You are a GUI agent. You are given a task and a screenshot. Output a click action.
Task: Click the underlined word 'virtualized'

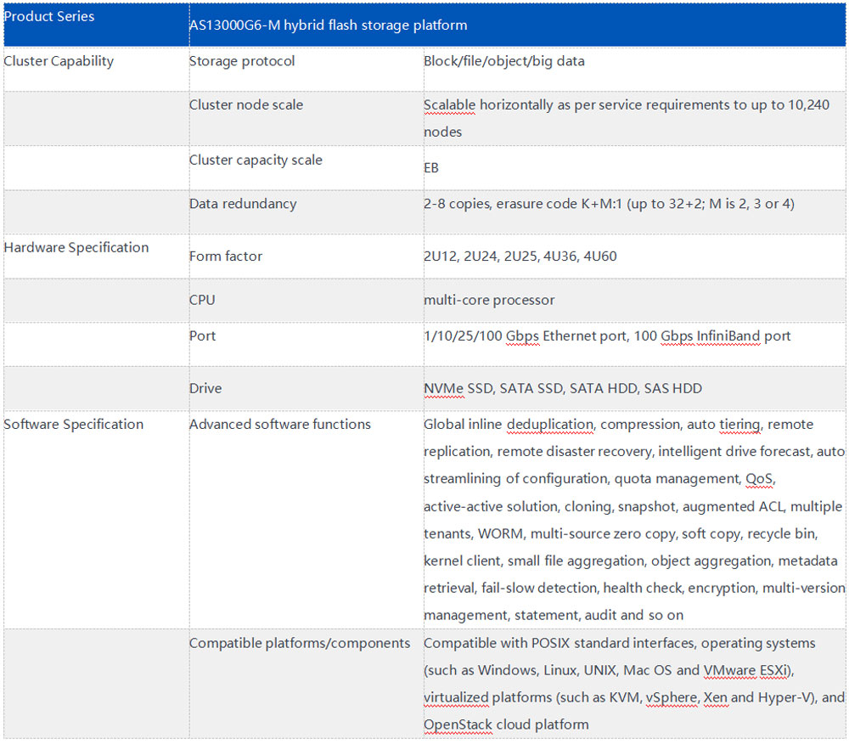(x=456, y=697)
